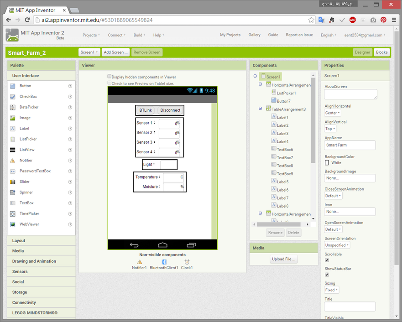Click the Pinterest extension icon

tap(383, 20)
